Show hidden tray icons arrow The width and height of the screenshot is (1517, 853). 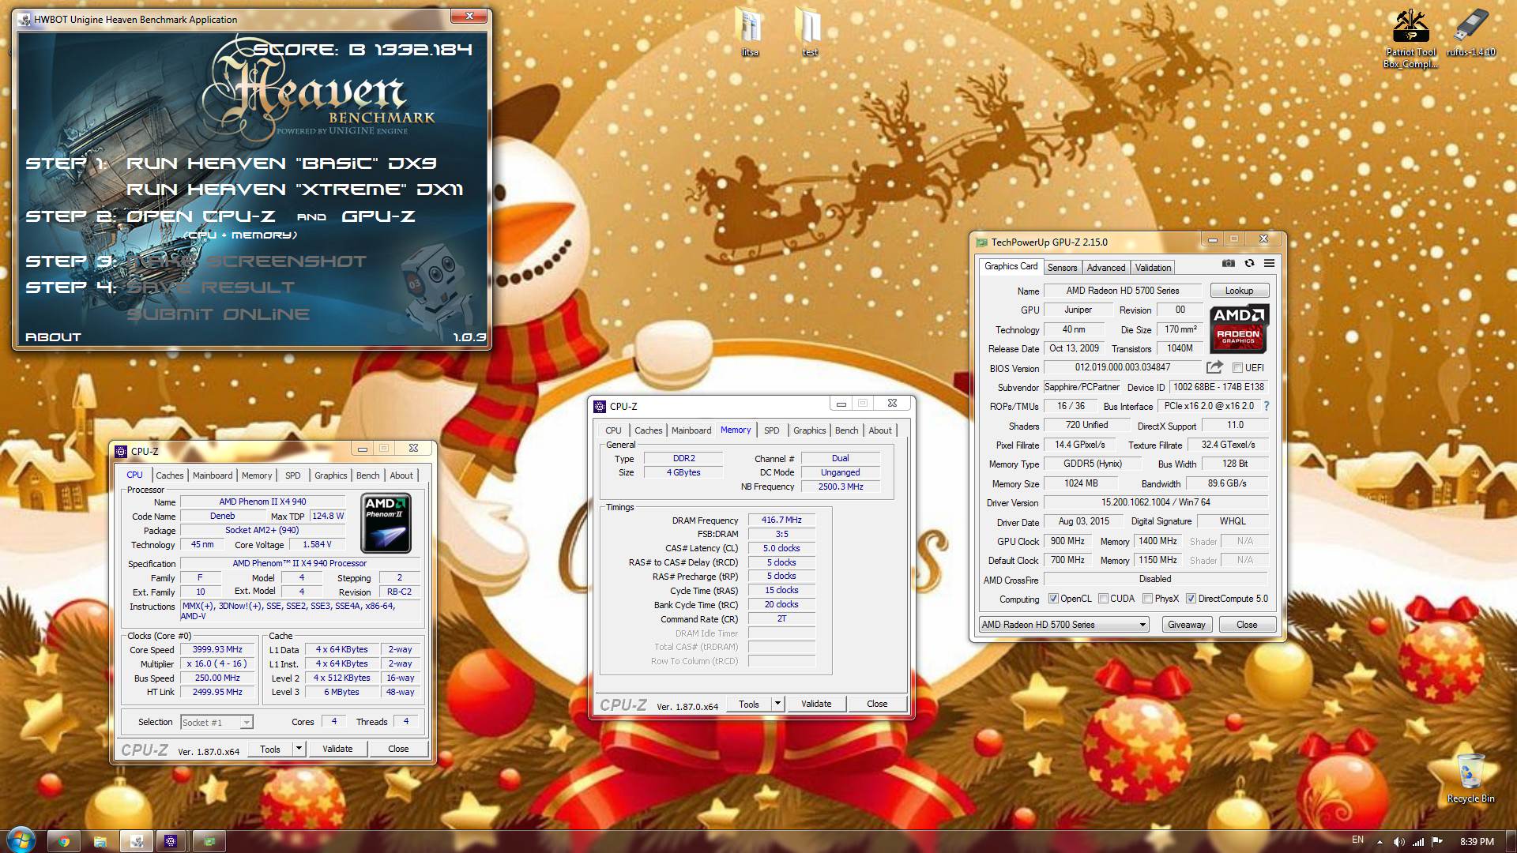(x=1380, y=841)
